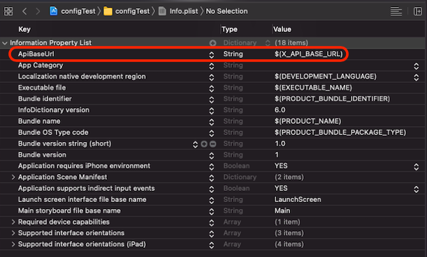The width and height of the screenshot is (427, 257).
Task: Open key stepper for Bundle OS Type code
Action: click(x=212, y=133)
